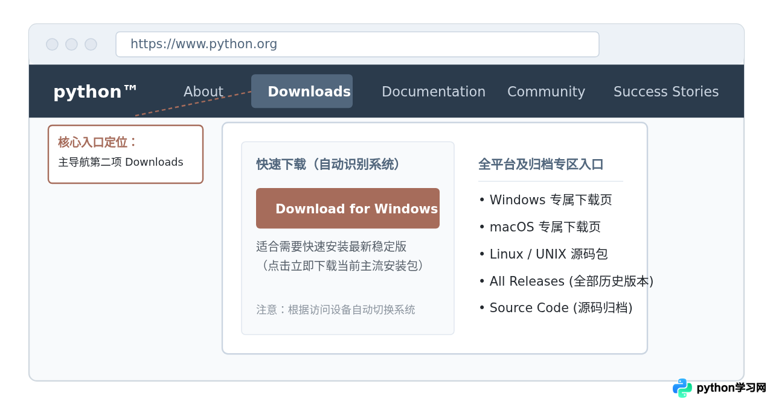This screenshot has width=773, height=405.
Task: Click the python™ logo in navbar
Action: click(95, 92)
